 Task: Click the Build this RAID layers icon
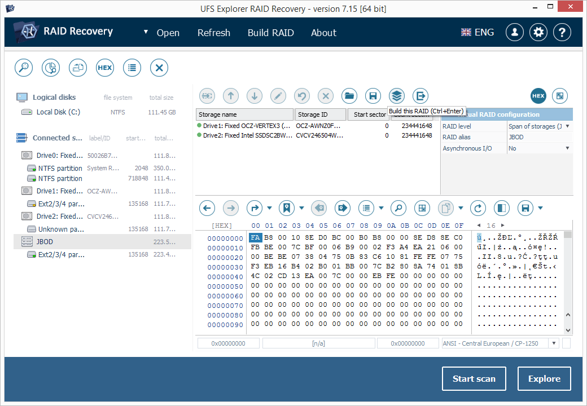click(397, 96)
